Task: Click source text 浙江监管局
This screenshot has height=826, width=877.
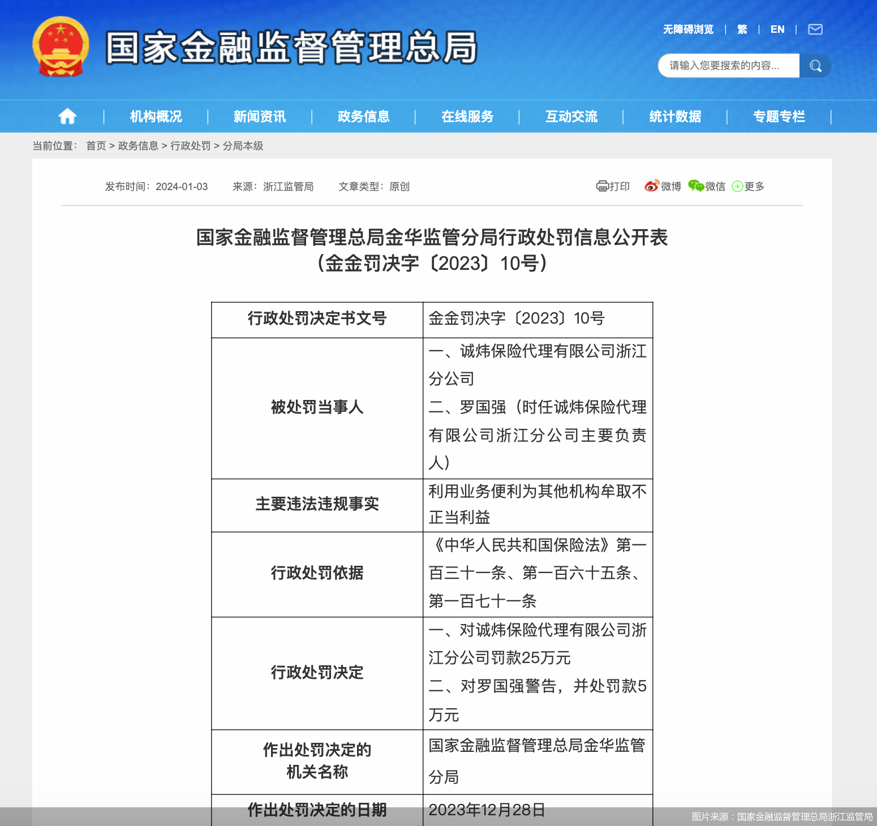Action: point(289,187)
